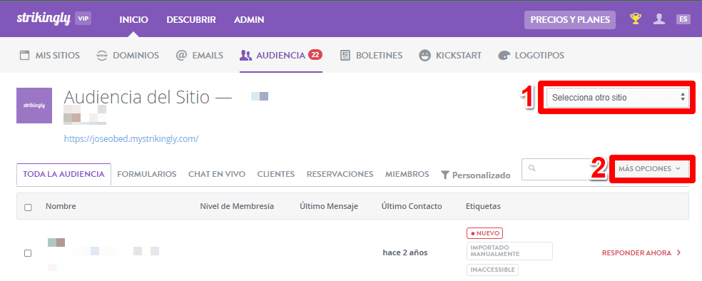Click the Nombre column header
The image size is (702, 281).
click(61, 206)
